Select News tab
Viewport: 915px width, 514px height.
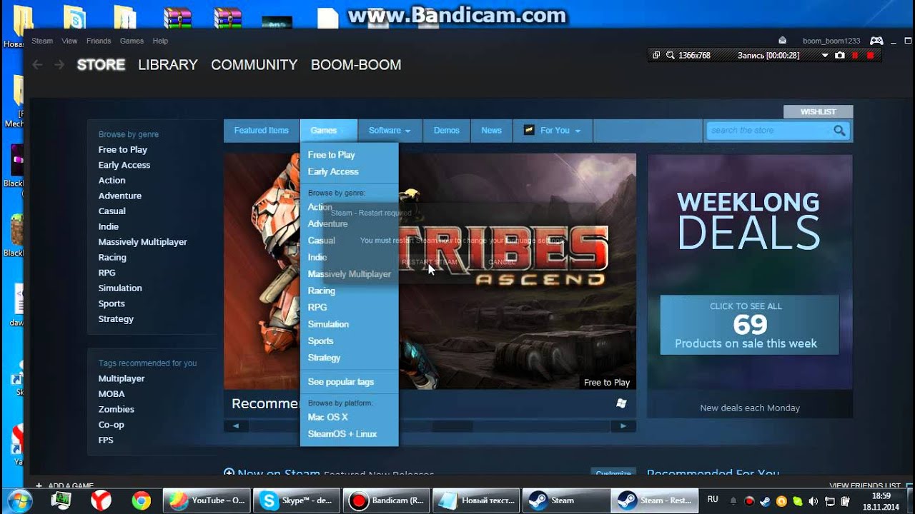(492, 131)
